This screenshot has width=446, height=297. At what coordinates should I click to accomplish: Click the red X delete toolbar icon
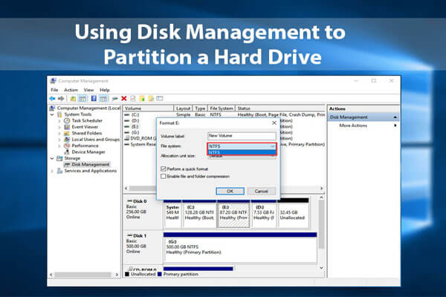[123, 99]
